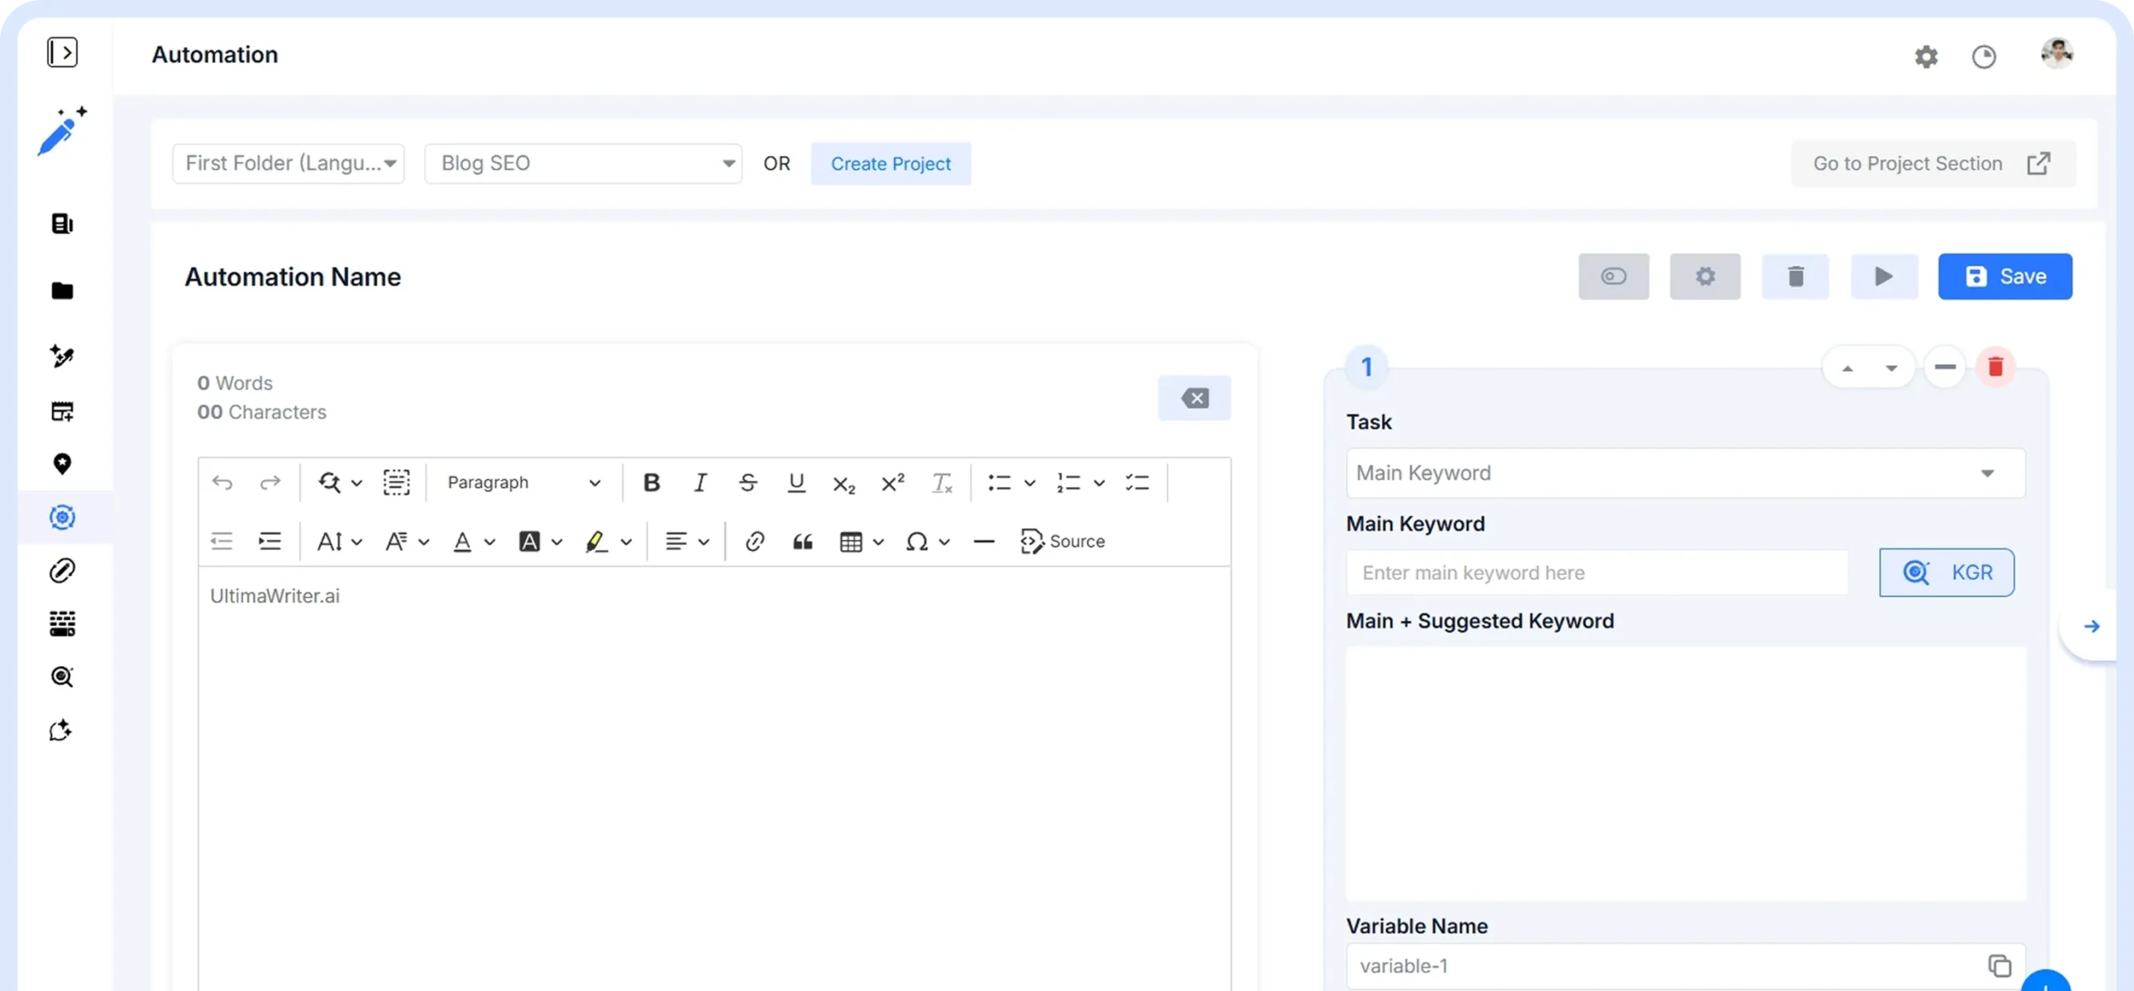Open the history clock icon in header
2134x991 pixels.
[1984, 57]
